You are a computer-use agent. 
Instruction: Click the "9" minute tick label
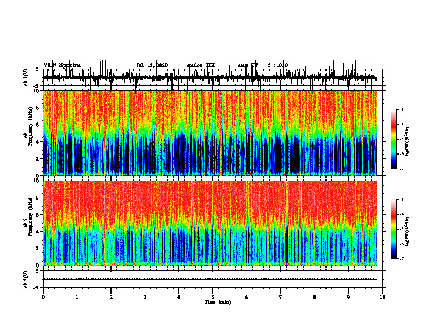tap(348, 297)
